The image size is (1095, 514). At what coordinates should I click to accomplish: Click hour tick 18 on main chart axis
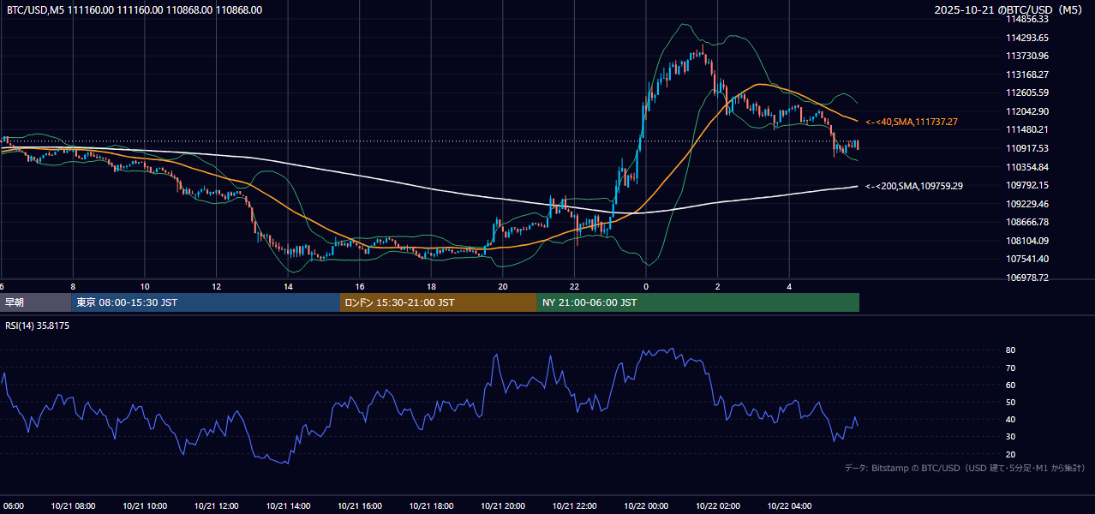(x=431, y=286)
